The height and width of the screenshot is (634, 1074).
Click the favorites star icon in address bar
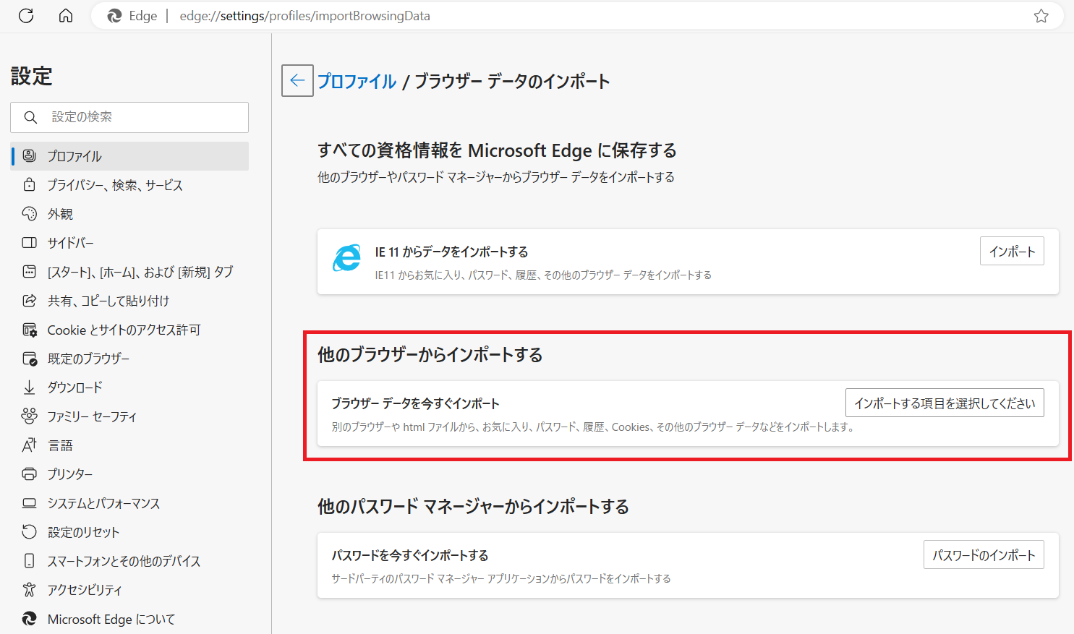(x=1041, y=16)
